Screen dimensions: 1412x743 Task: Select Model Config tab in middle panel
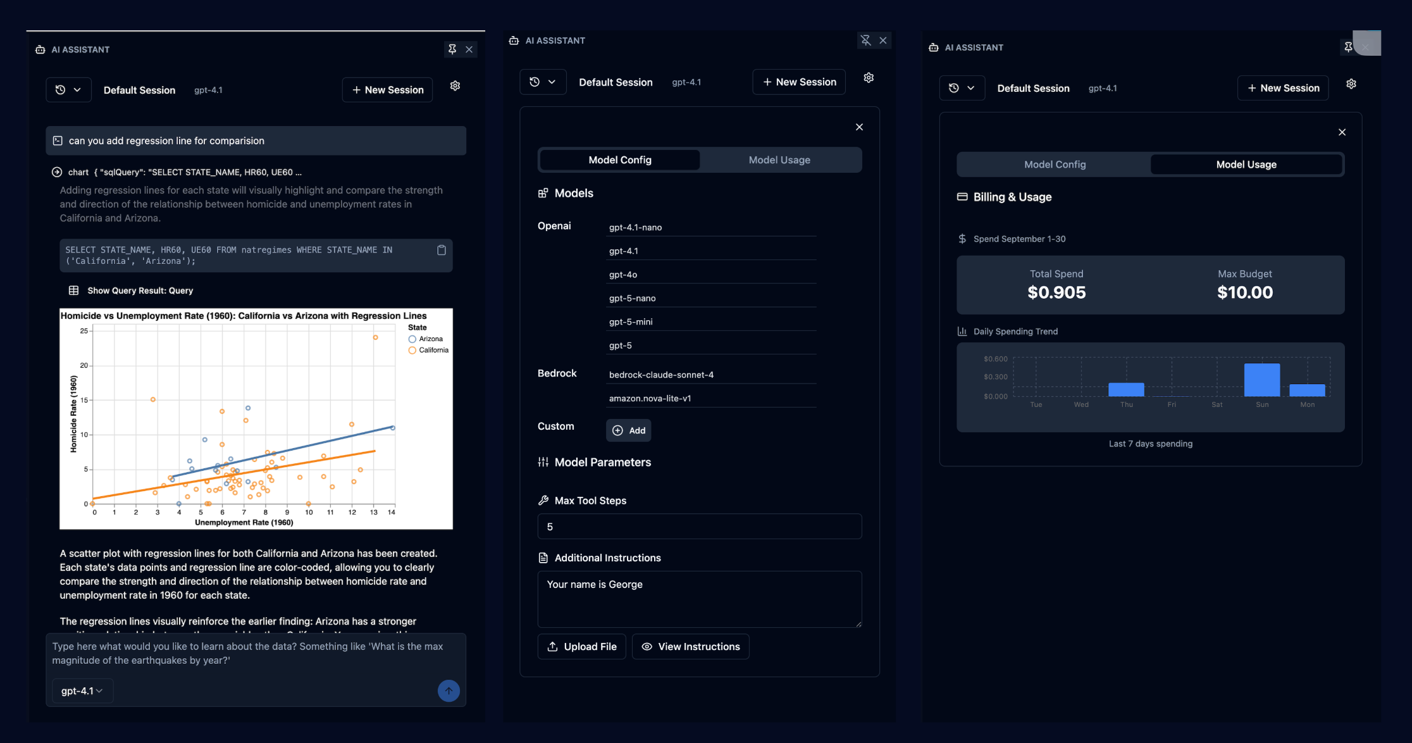(x=620, y=160)
